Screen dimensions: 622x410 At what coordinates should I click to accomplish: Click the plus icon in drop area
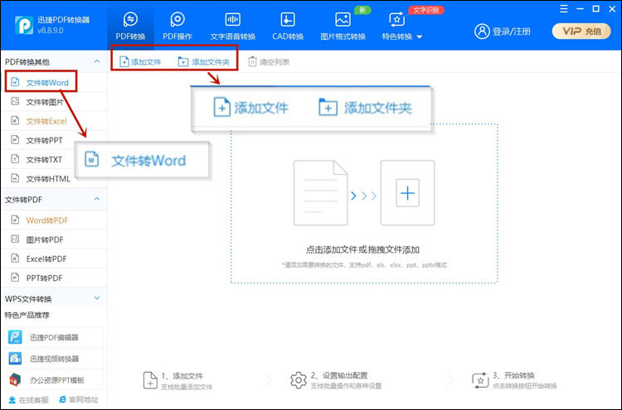pyautogui.click(x=406, y=194)
